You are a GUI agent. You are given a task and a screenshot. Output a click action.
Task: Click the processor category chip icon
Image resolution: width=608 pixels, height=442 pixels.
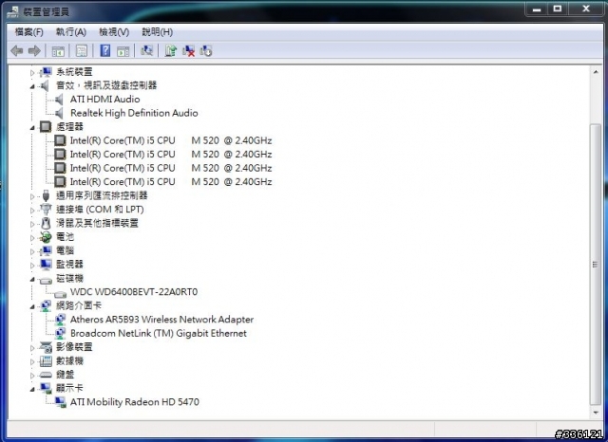46,126
